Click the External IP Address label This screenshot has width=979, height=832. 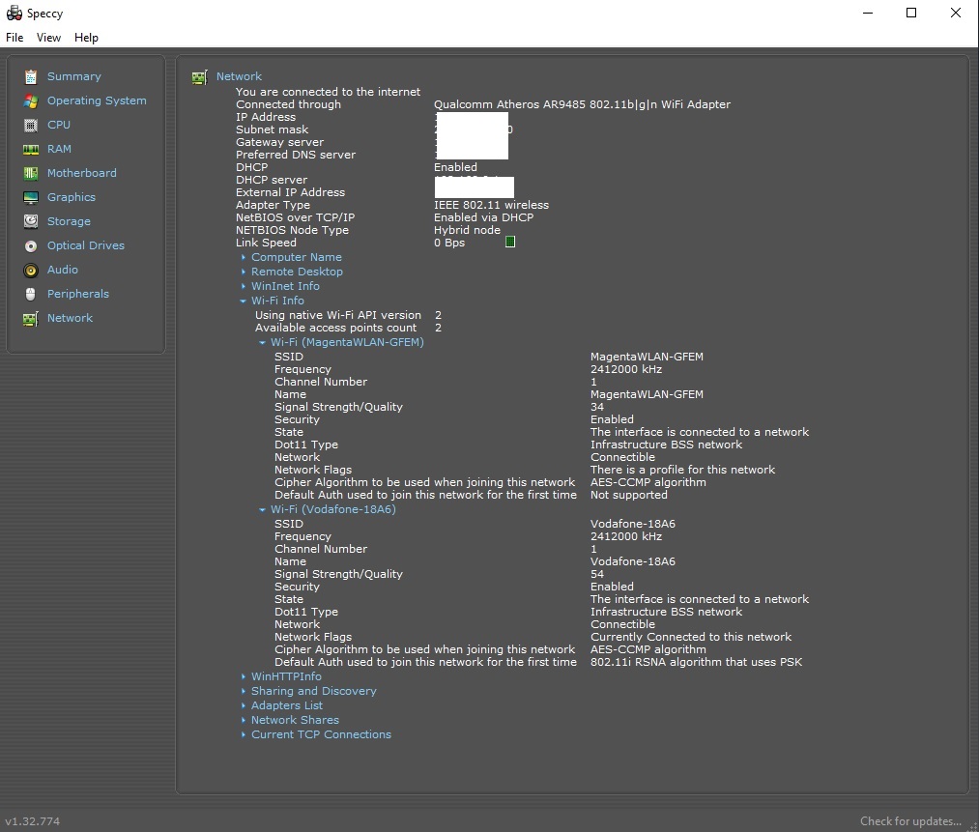coord(290,192)
